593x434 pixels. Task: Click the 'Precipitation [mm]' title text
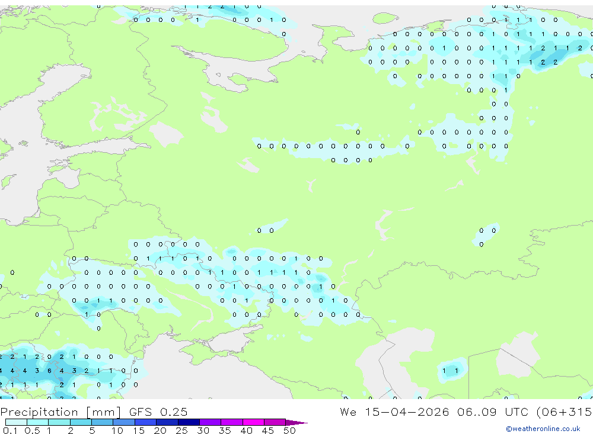[x=60, y=412]
